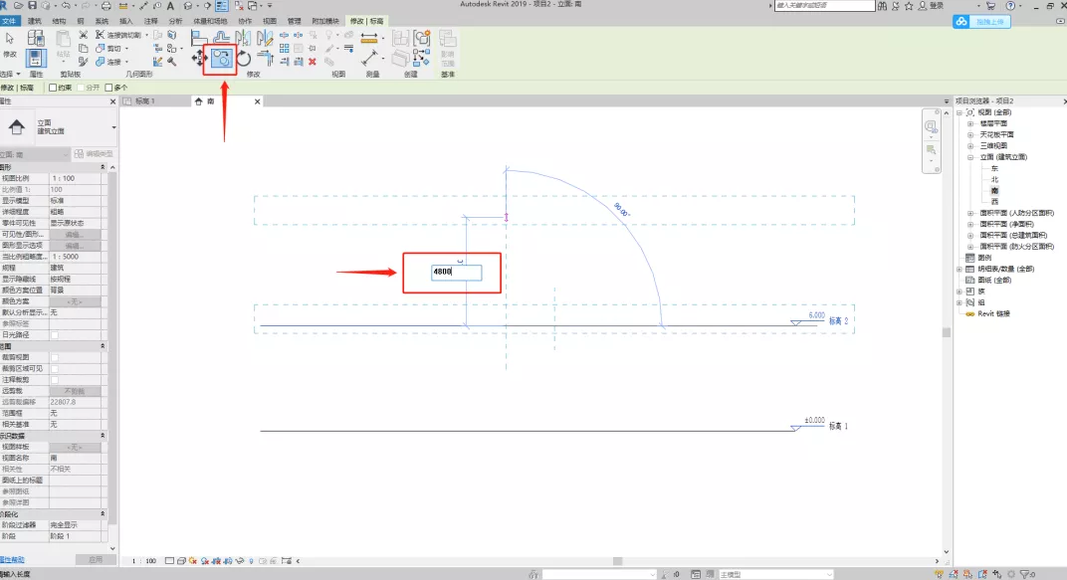Viewport: 1067px width, 580px height.
Task: Collapse the 立面 (建筑立面) tree node
Action: (970, 157)
